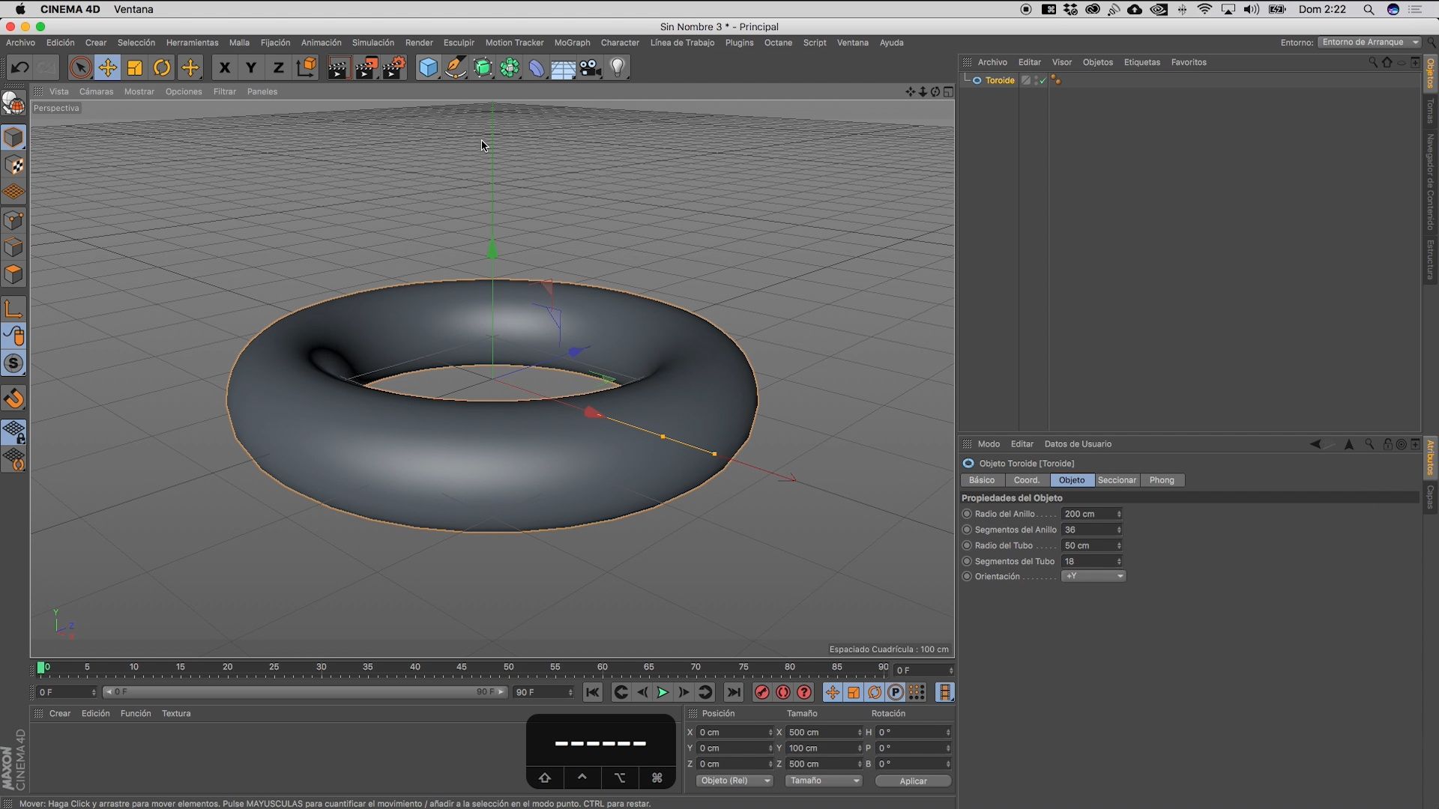
Task: Go to end of timeline
Action: click(x=734, y=692)
